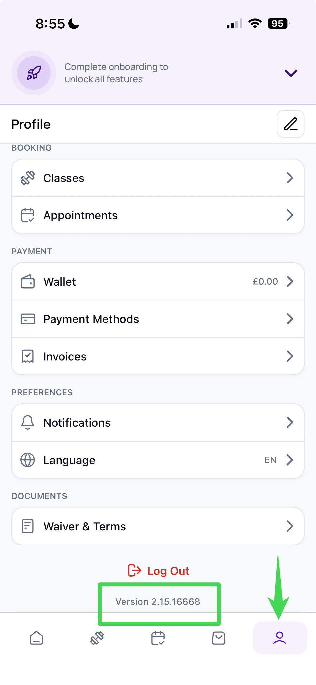Tap the rocket onboarding icon
The height and width of the screenshot is (685, 316).
tap(34, 73)
